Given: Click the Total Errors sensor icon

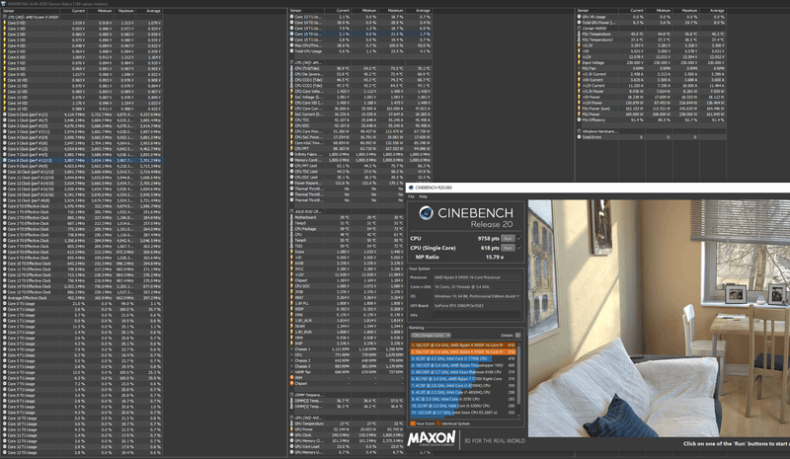Looking at the screenshot, I should [x=579, y=137].
